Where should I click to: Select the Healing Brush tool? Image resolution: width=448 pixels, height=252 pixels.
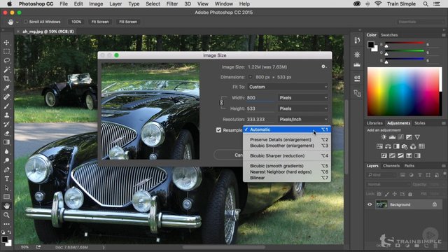point(6,97)
